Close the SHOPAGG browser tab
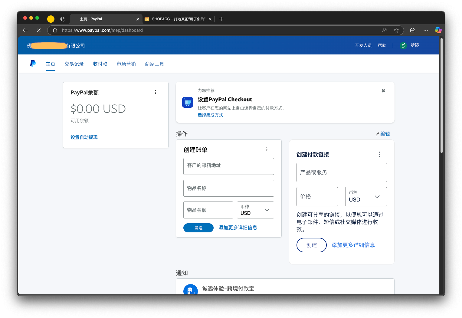 coord(210,19)
